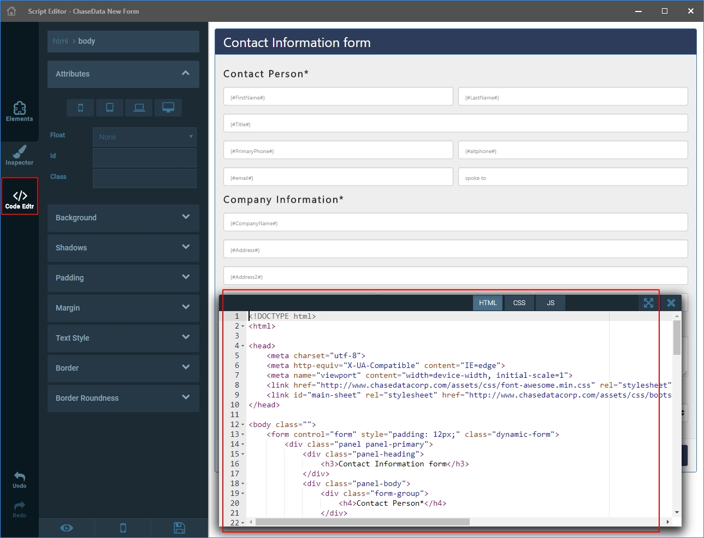Expand the Background section
This screenshot has height=538, width=704.
pos(123,218)
